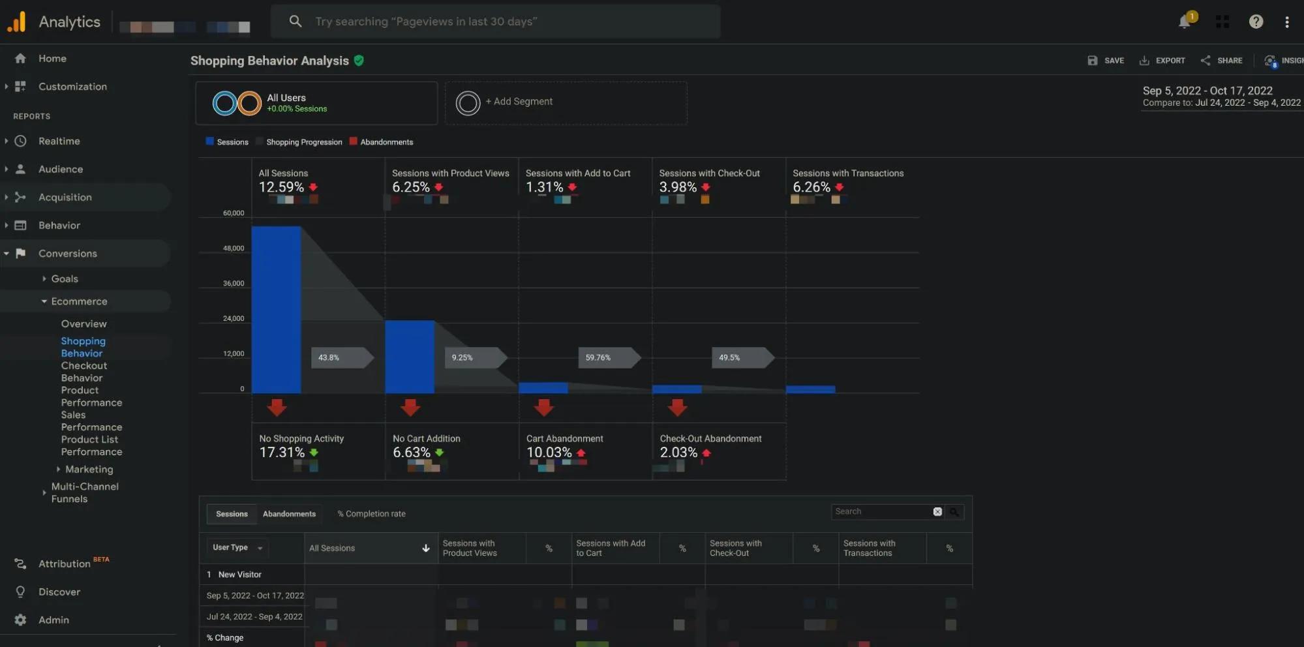Open the Insights icon
The image size is (1304, 647).
(1271, 61)
